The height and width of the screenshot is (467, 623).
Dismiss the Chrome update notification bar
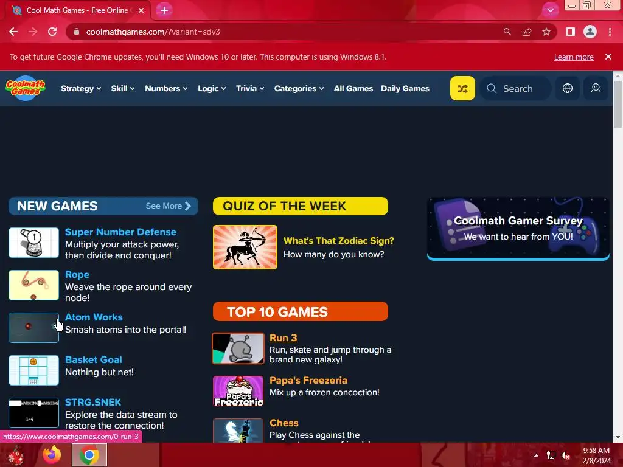point(608,57)
